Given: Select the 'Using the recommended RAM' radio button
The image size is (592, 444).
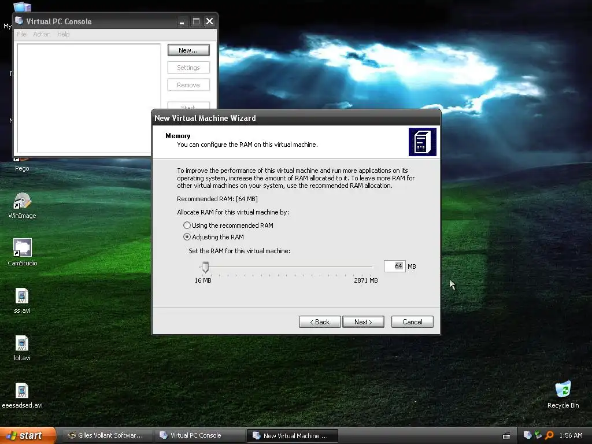Looking at the screenshot, I should click(187, 225).
